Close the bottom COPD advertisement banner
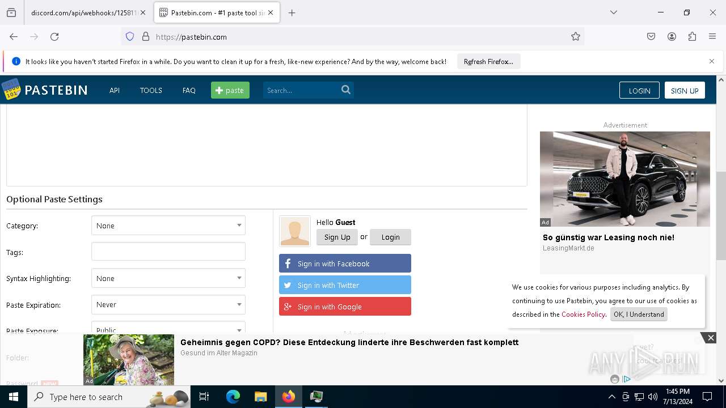The width and height of the screenshot is (726, 408). [x=711, y=338]
